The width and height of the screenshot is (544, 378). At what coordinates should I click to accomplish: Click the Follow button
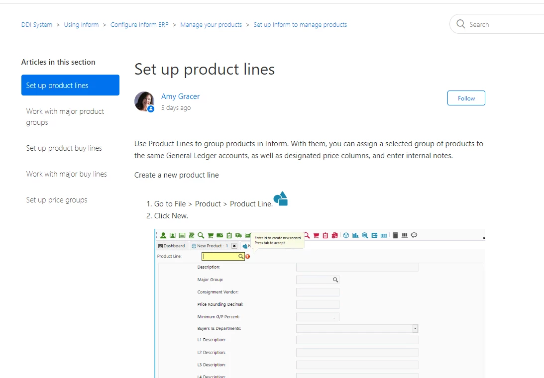[466, 98]
